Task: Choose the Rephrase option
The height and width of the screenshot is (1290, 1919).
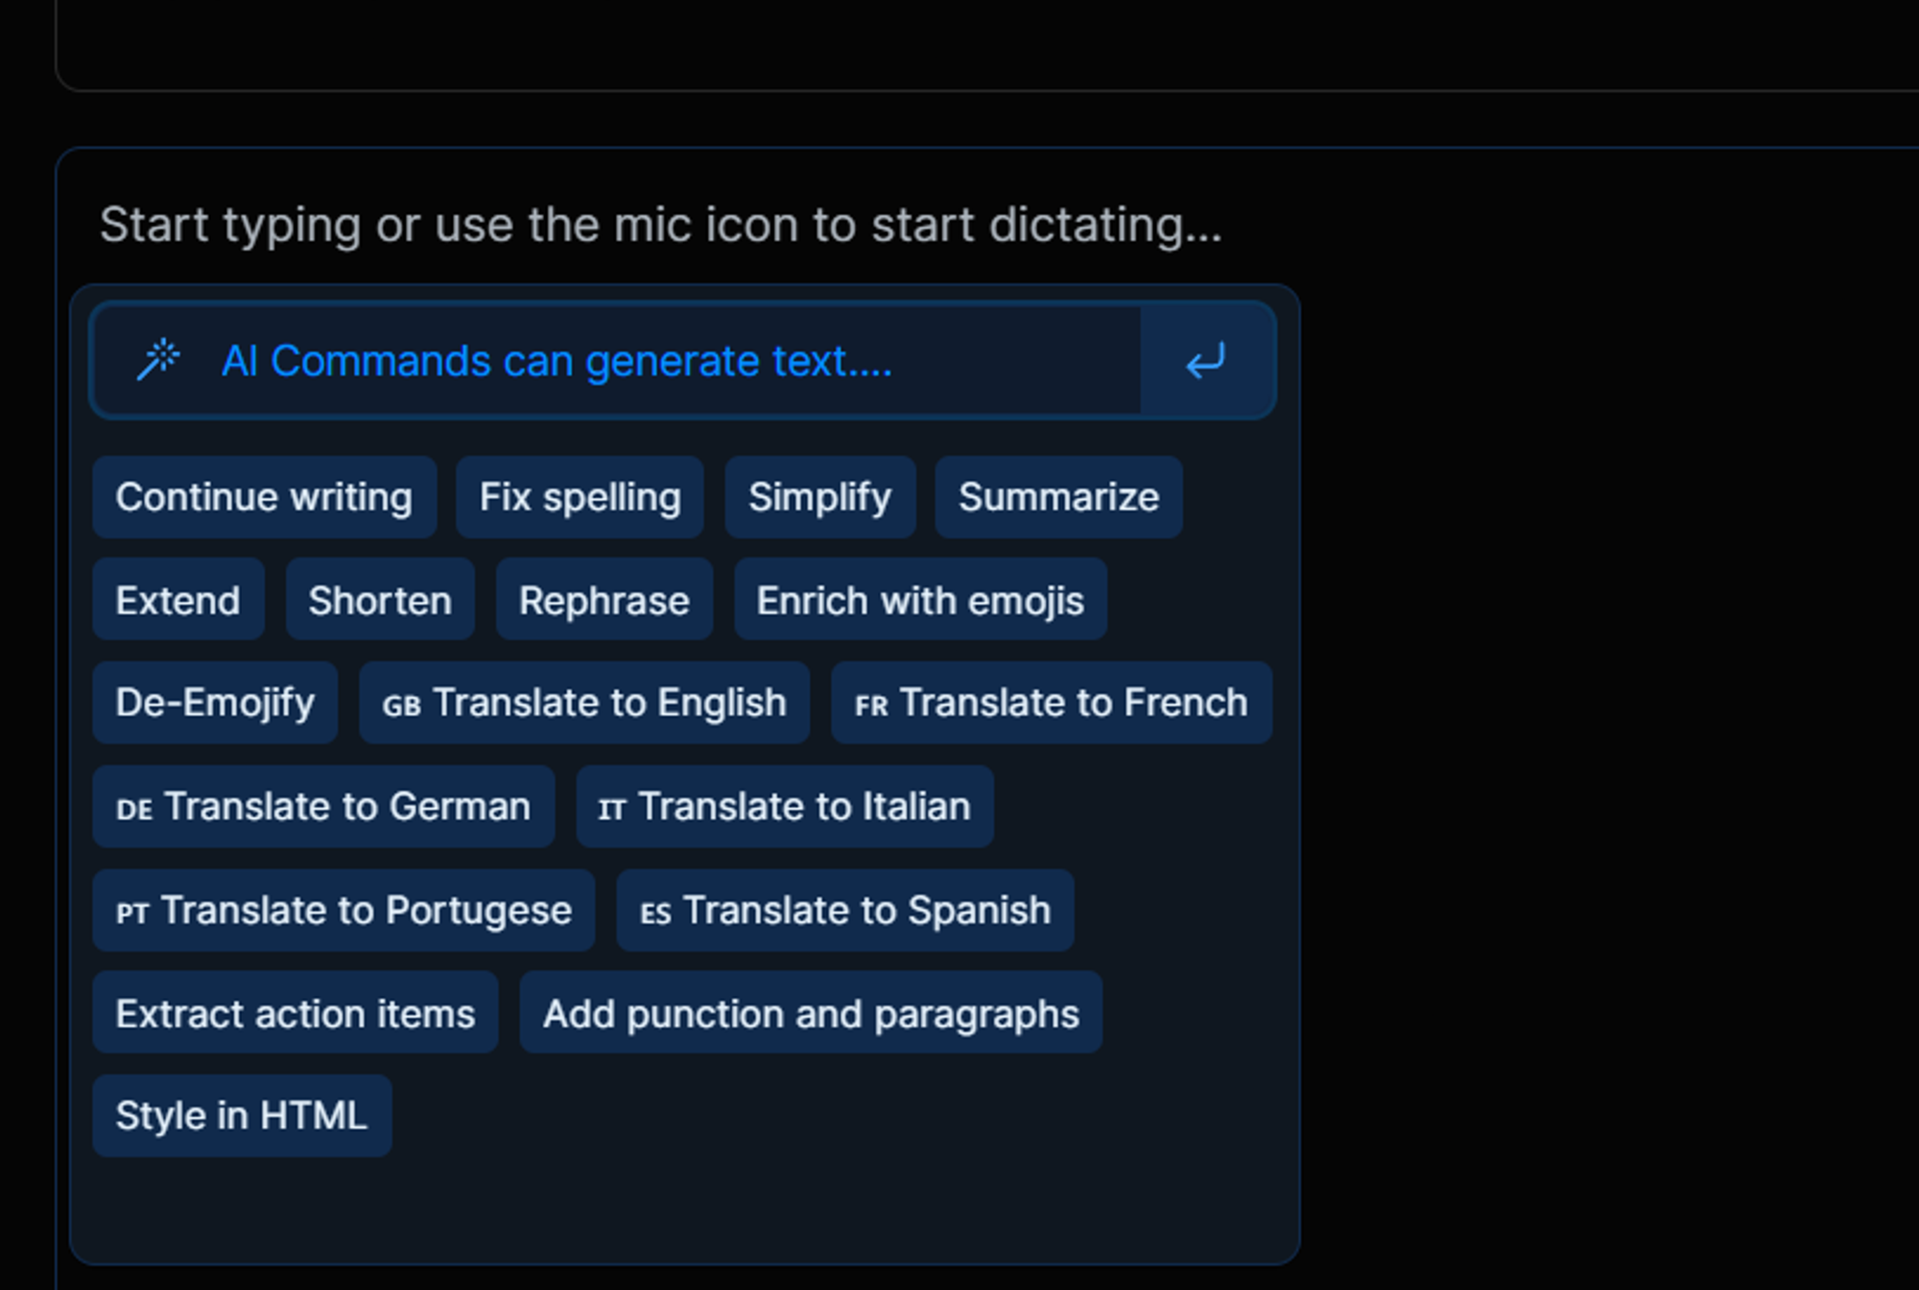Action: pyautogui.click(x=604, y=601)
